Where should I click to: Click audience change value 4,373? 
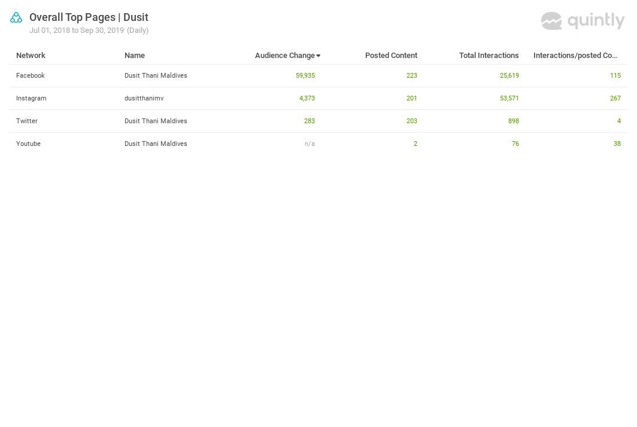click(x=307, y=98)
